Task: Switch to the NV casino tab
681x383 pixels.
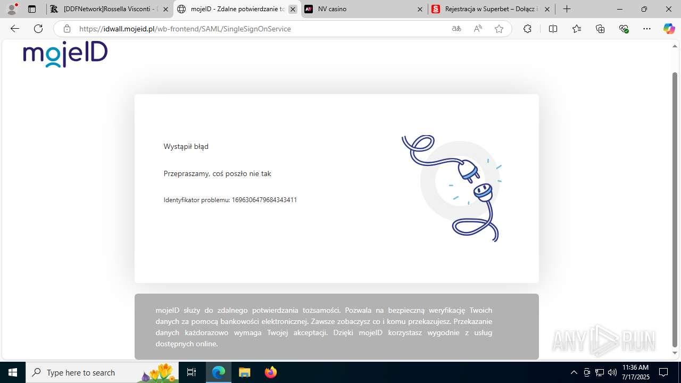Action: click(x=364, y=9)
